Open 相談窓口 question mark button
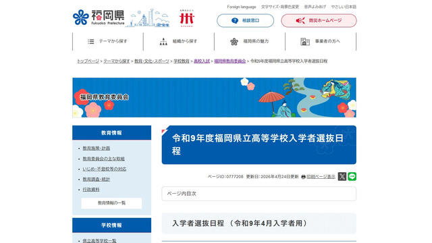 pos(245,21)
